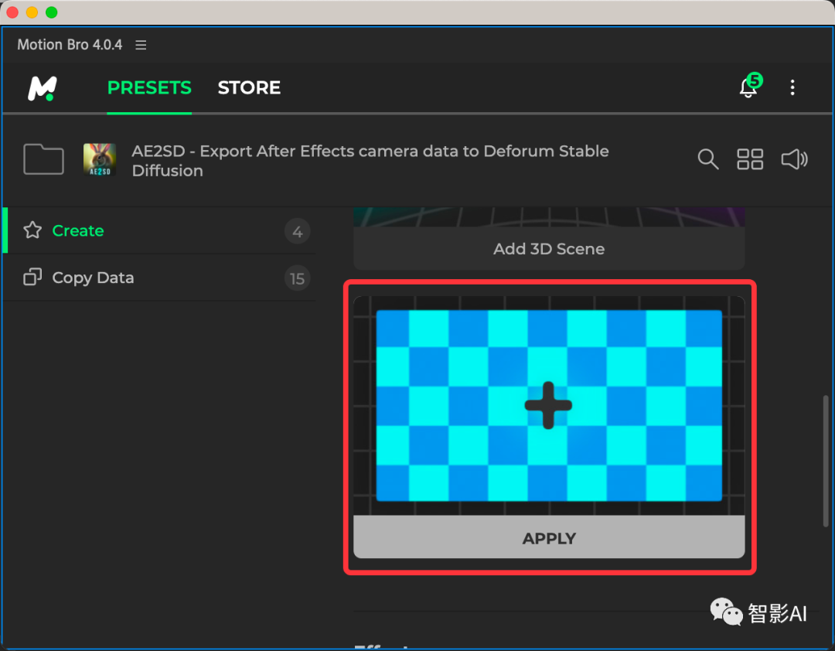The image size is (835, 651).
Task: Switch to the STORE tab
Action: point(249,87)
